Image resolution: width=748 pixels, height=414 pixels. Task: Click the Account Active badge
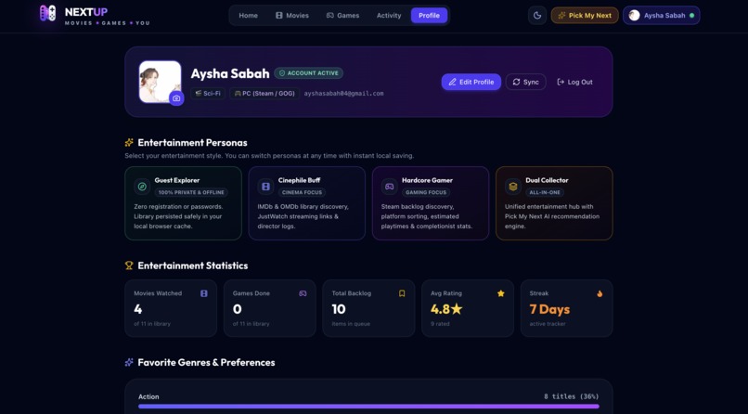(x=308, y=73)
